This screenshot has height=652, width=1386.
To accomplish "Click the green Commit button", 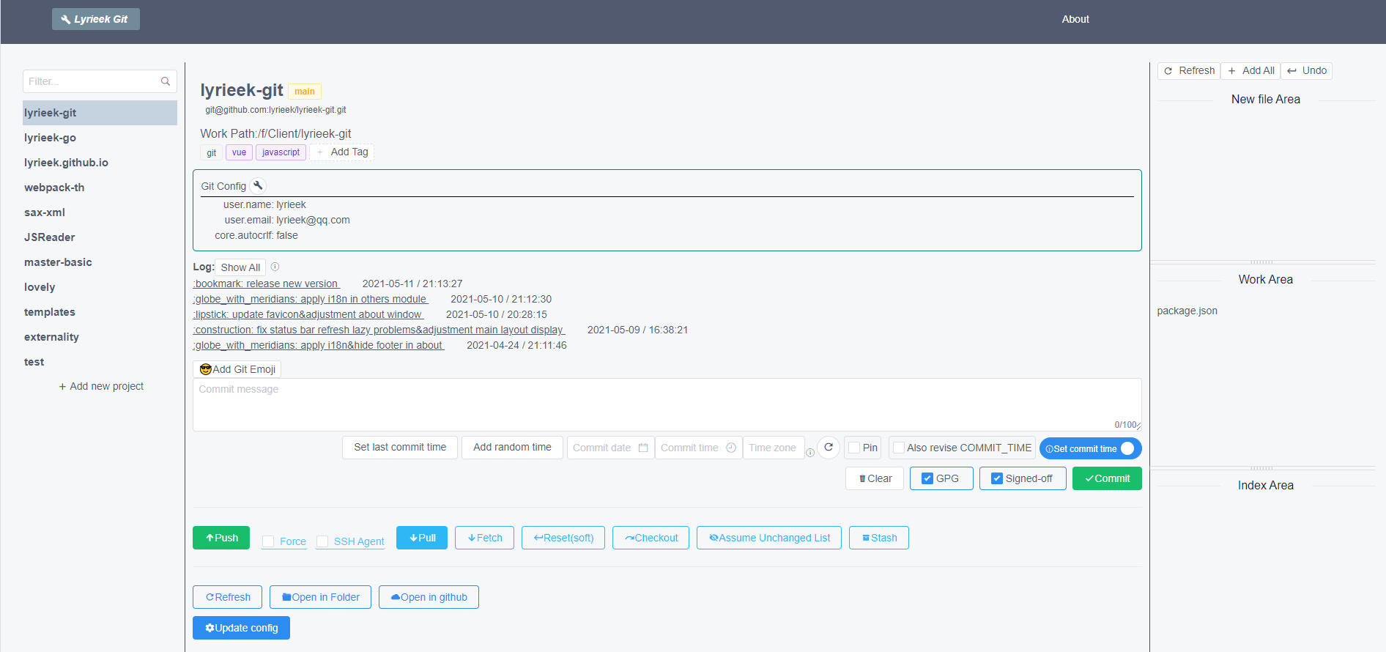I will pyautogui.click(x=1107, y=478).
